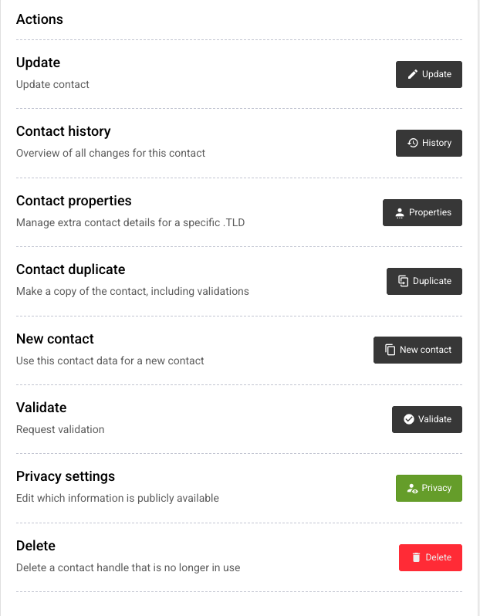Click the overlapping-squares Duplicate icon
This screenshot has height=616, width=480.
403,281
